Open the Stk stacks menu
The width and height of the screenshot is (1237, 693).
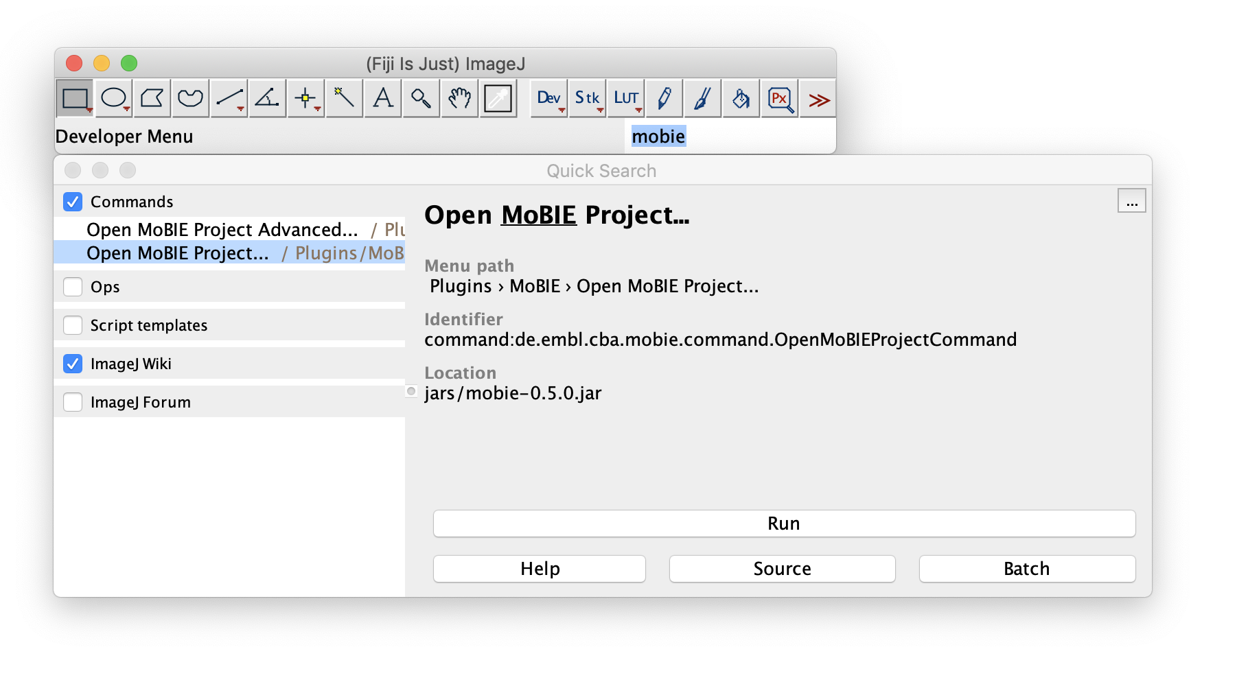(x=587, y=99)
